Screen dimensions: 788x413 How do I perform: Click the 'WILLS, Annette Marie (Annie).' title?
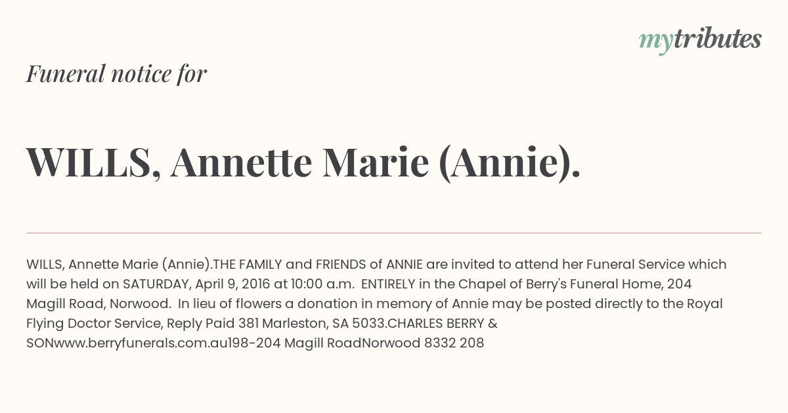click(303, 163)
